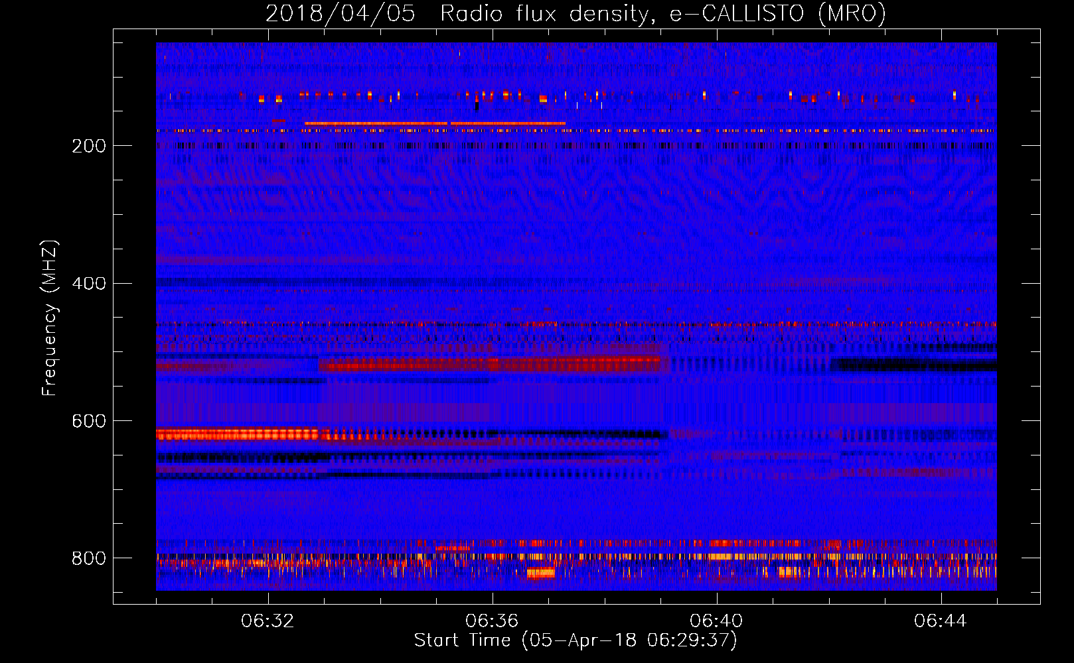Click the bright red emission band near 620 MHz
The width and height of the screenshot is (1074, 663).
coord(238,434)
